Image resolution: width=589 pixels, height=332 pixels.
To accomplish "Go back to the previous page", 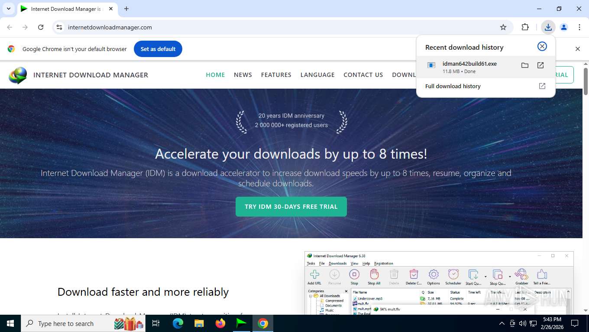I will 10,27.
